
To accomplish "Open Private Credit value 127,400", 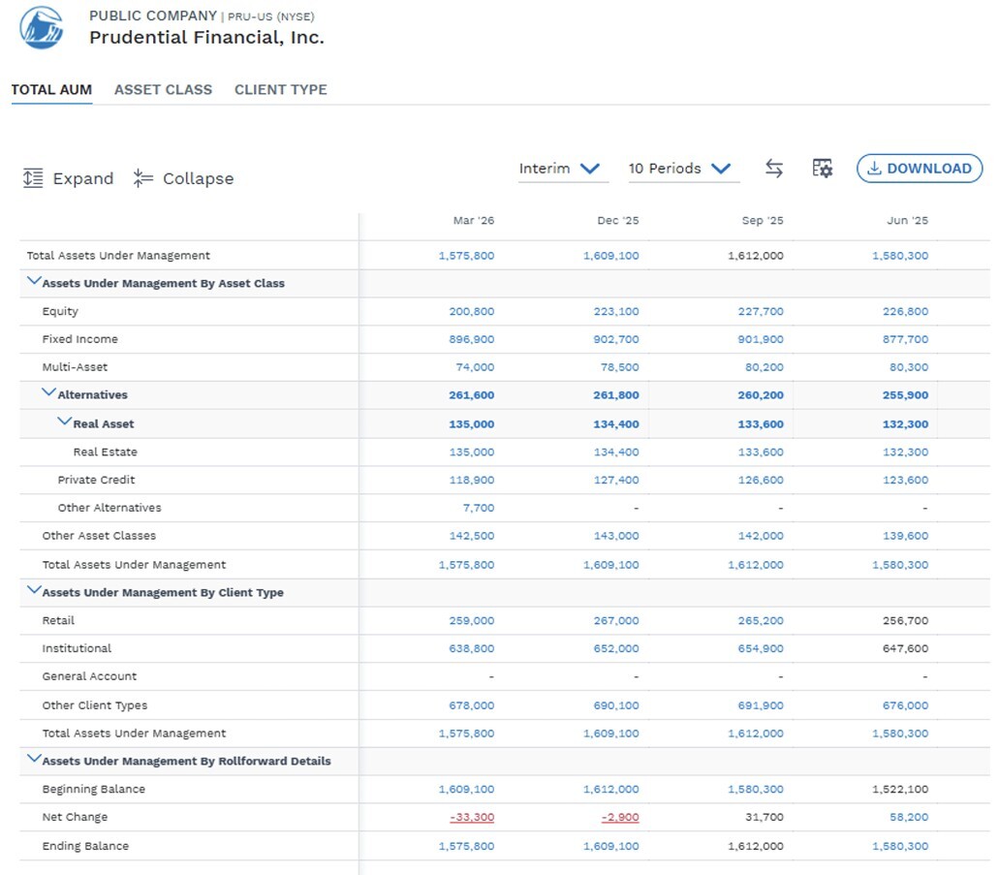I will point(616,480).
